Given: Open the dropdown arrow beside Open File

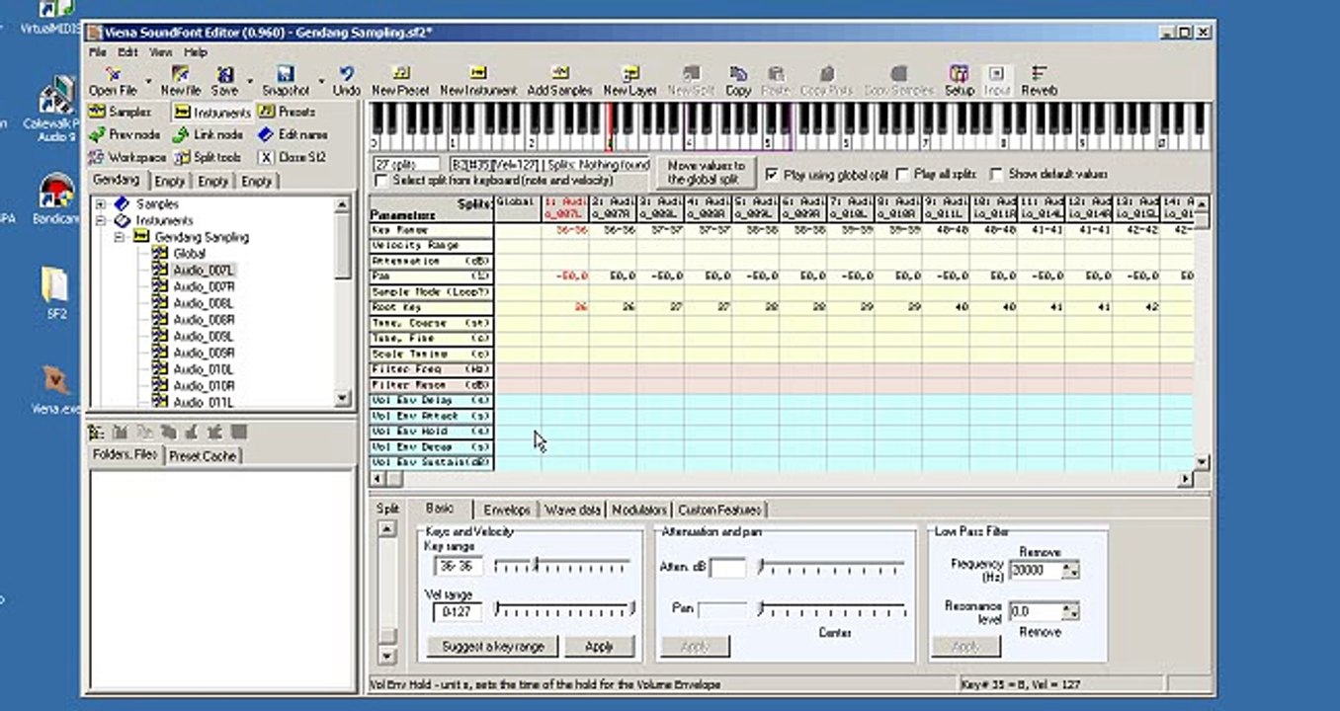Looking at the screenshot, I should pyautogui.click(x=148, y=82).
